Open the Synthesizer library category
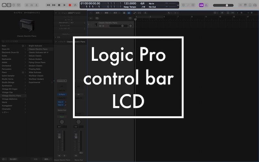Viewport: 259px width, 162px height. tap(7, 86)
